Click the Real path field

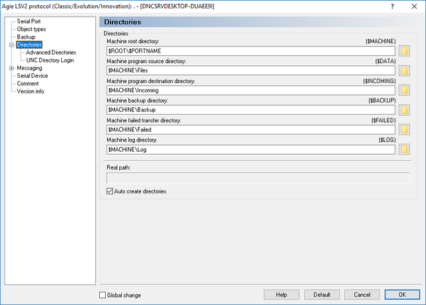tap(258, 178)
